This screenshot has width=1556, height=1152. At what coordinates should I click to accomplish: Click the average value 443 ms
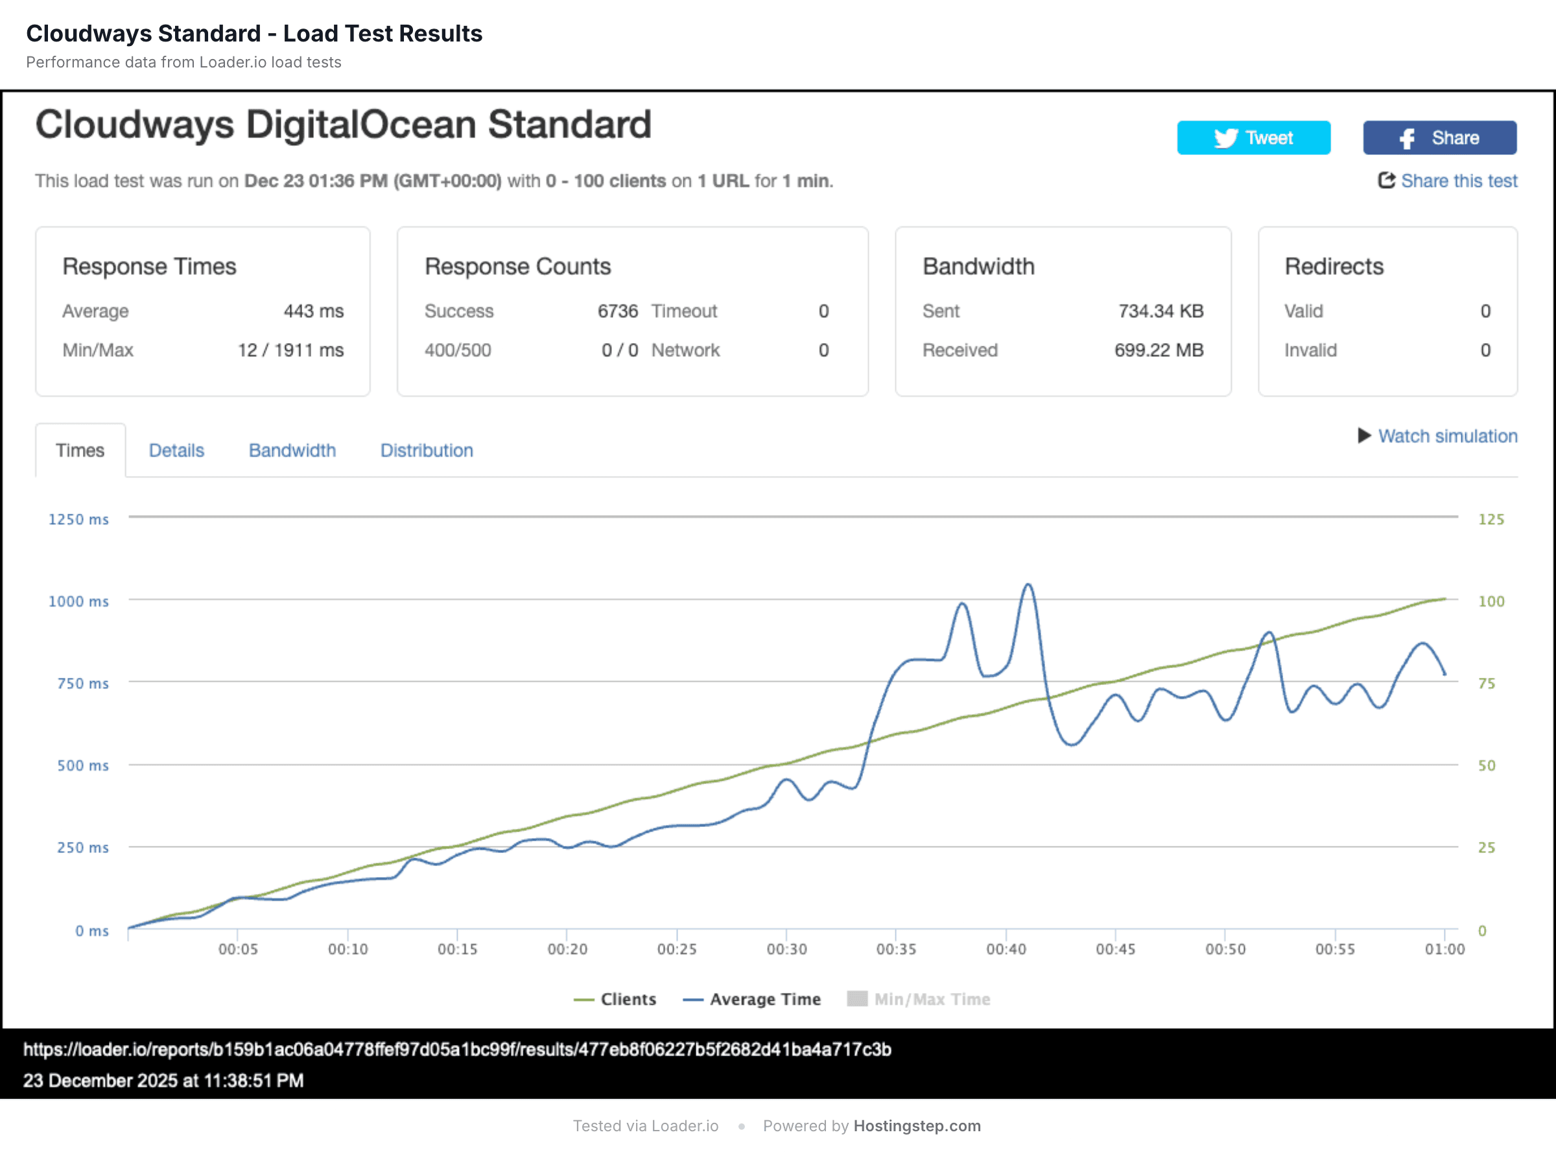(314, 311)
